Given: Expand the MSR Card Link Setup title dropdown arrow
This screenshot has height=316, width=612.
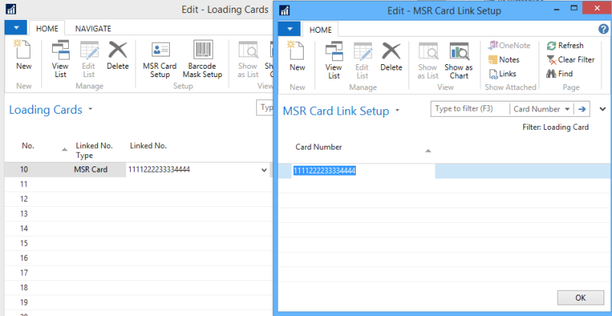Looking at the screenshot, I should [397, 111].
